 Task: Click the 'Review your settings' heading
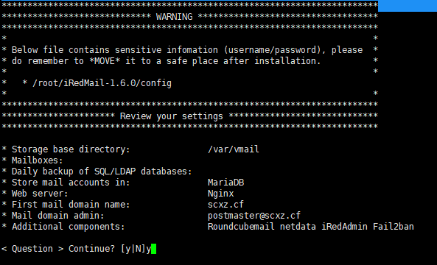172,116
